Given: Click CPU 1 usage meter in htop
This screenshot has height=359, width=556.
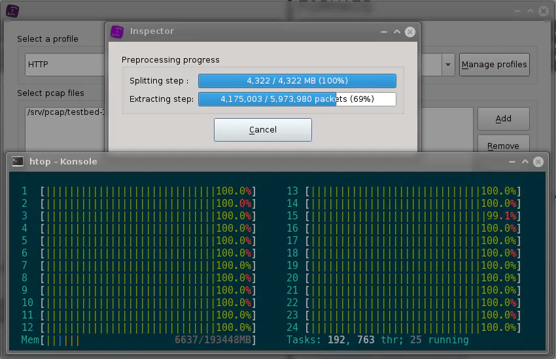Looking at the screenshot, I should click(139, 191).
